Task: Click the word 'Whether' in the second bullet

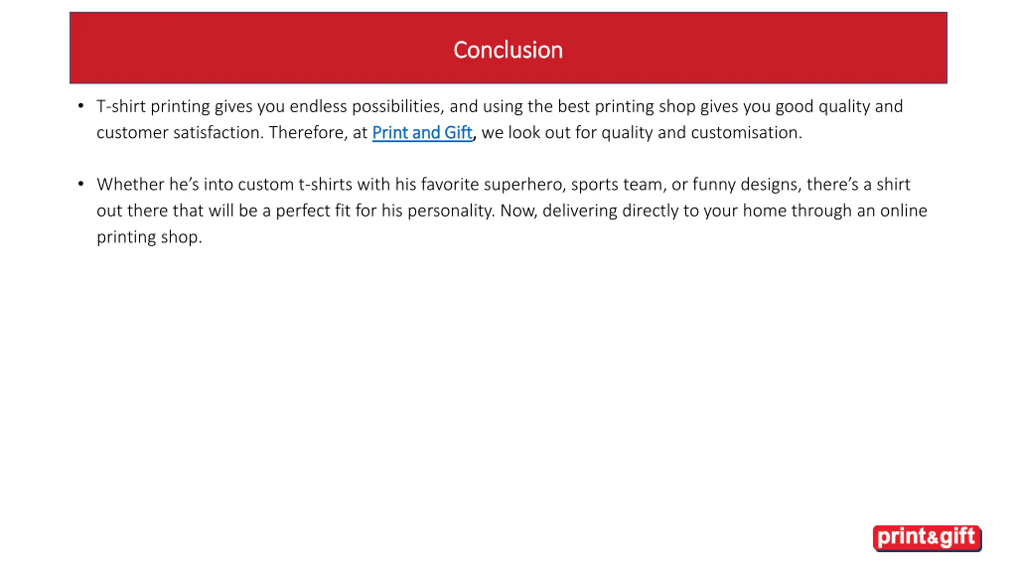Action: pos(130,184)
